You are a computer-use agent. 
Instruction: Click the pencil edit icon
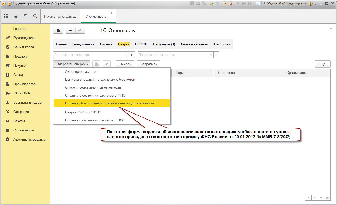coord(106,64)
